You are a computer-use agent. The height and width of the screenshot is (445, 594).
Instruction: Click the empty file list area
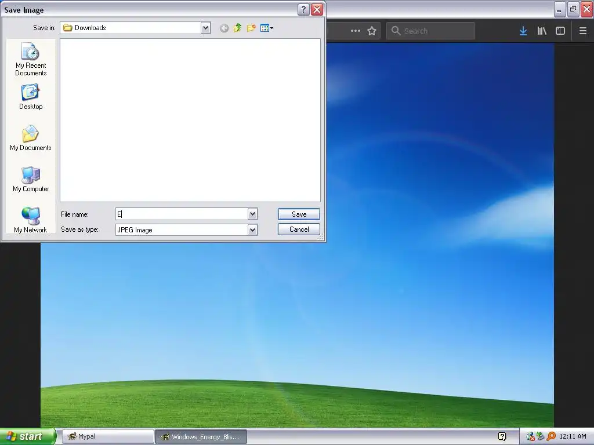pyautogui.click(x=190, y=121)
